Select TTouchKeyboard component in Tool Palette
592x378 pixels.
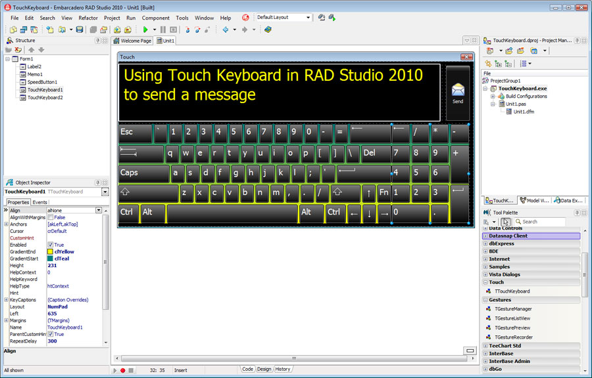512,291
